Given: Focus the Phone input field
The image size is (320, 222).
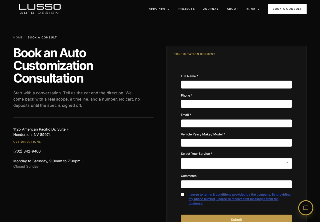Looking at the screenshot, I should tap(236, 104).
